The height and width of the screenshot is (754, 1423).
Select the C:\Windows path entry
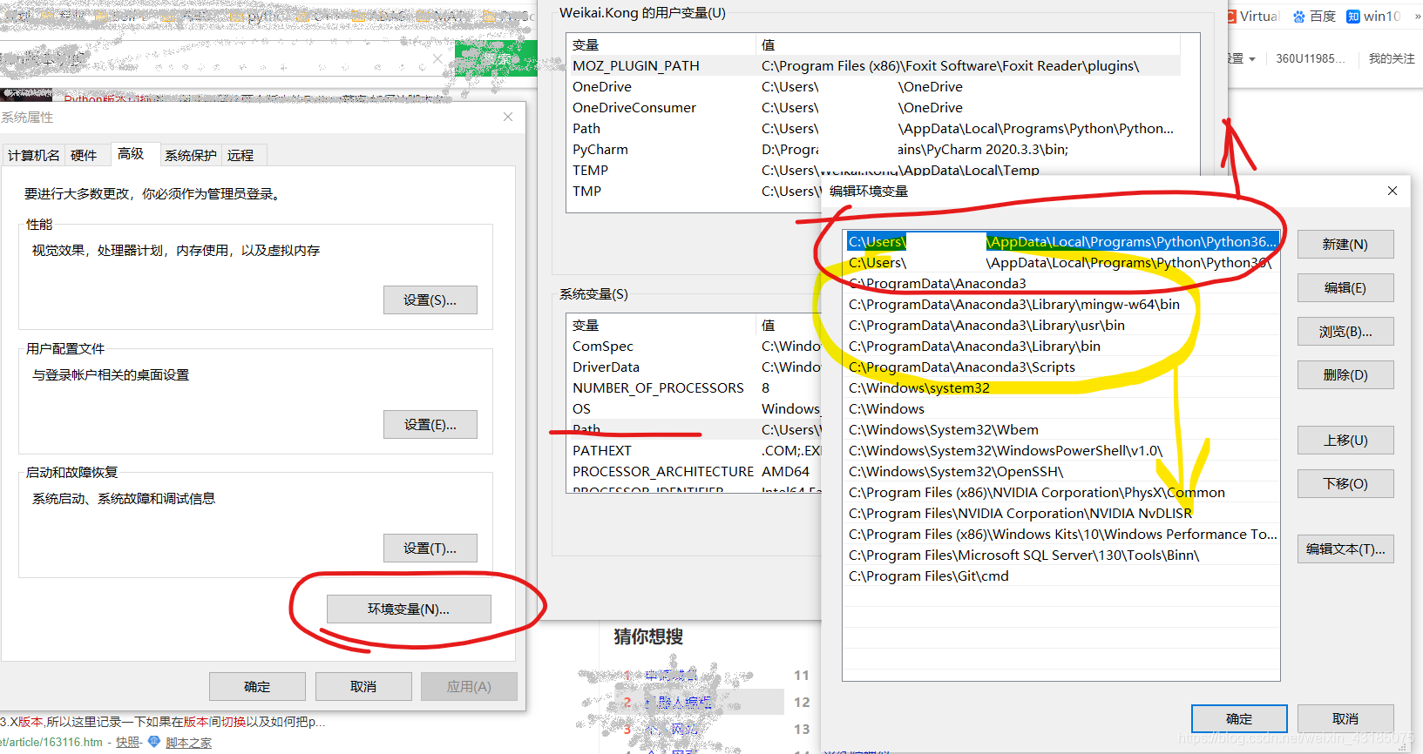(1061, 409)
